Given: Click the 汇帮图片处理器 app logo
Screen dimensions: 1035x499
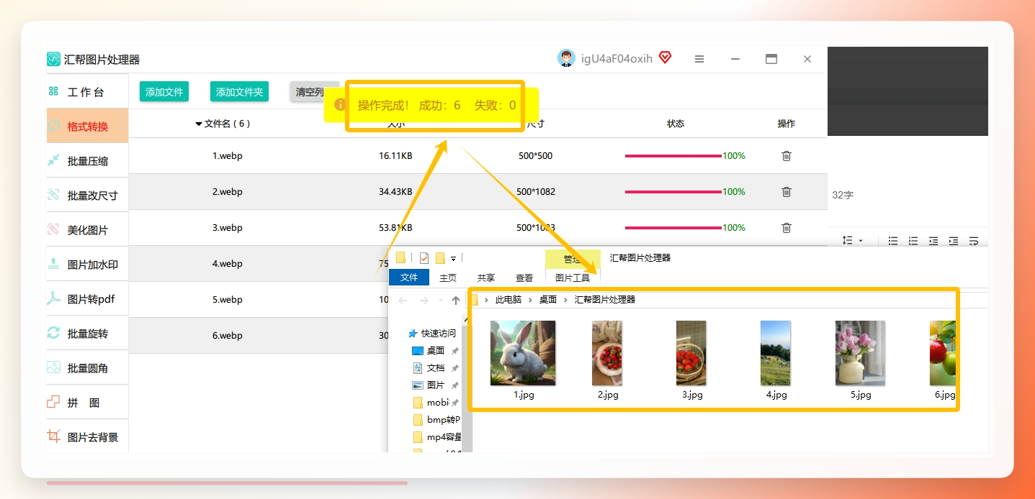Looking at the screenshot, I should pyautogui.click(x=53, y=59).
